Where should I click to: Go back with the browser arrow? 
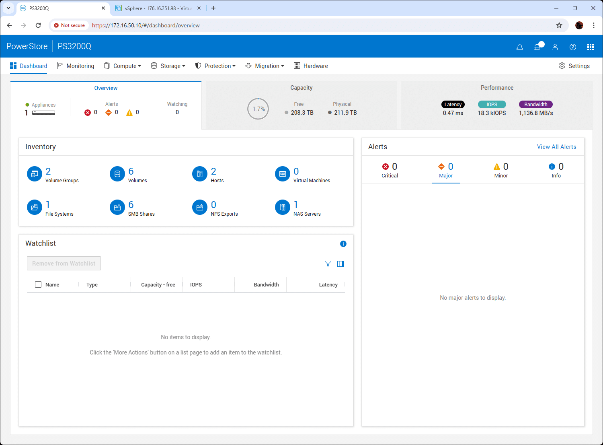tap(9, 25)
